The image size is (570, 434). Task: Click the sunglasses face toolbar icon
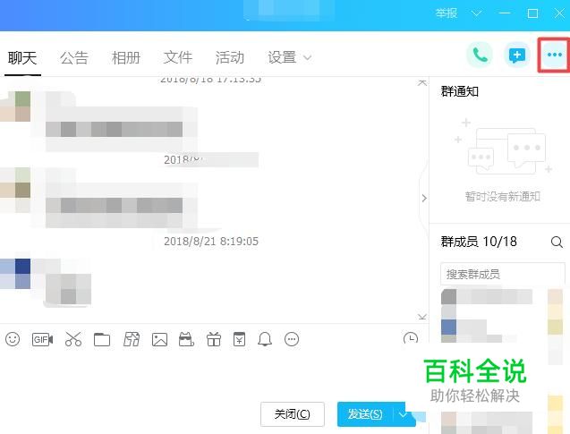pyautogui.click(x=186, y=339)
